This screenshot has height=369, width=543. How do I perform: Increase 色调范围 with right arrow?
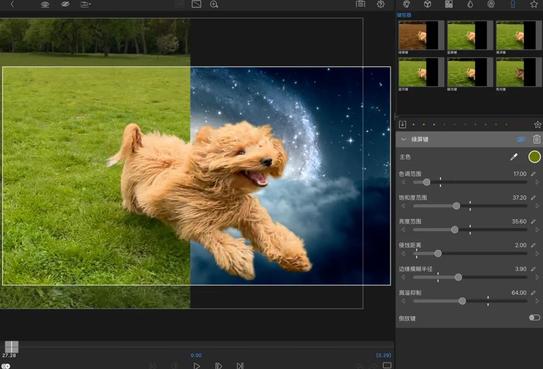click(537, 182)
